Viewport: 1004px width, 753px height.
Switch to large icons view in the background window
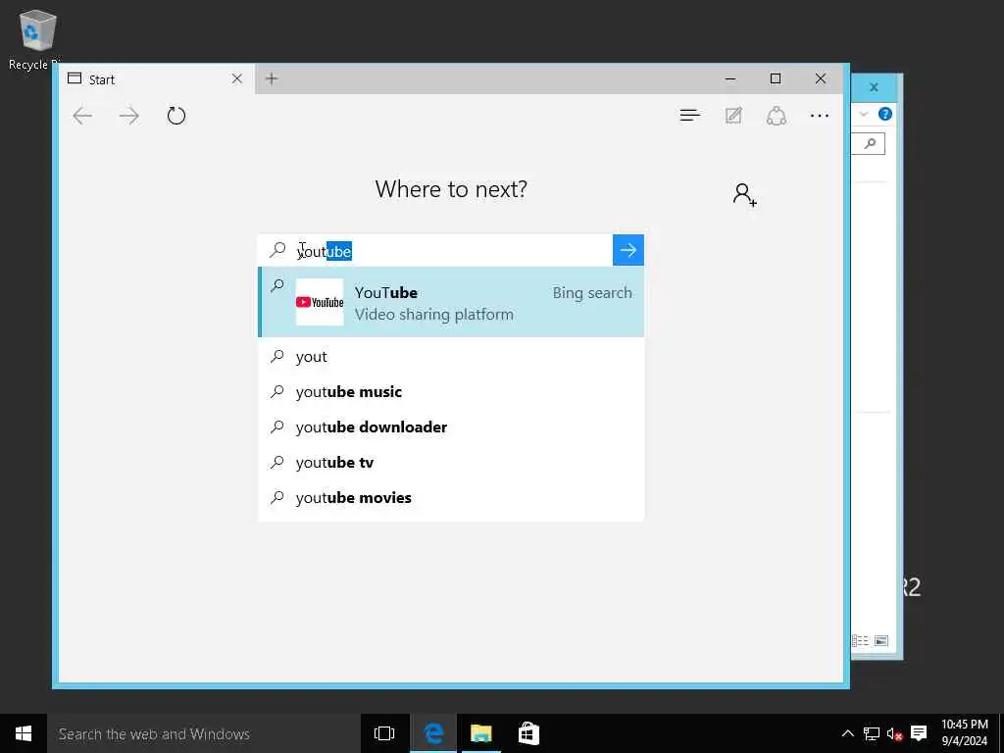click(881, 641)
